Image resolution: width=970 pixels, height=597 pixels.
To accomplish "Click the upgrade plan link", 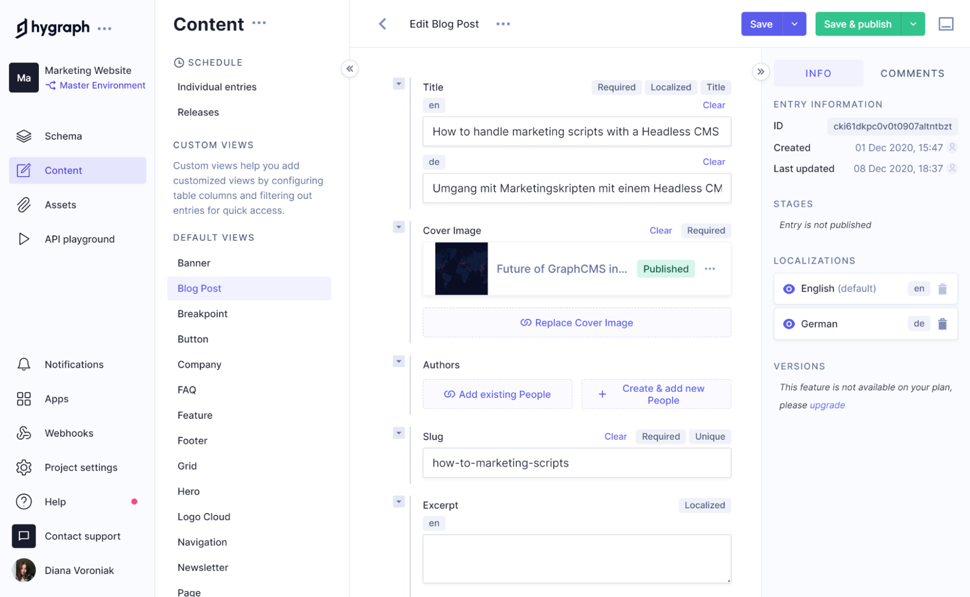I will point(826,403).
